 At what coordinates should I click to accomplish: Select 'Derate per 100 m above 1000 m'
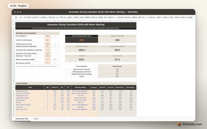click(x=30, y=54)
